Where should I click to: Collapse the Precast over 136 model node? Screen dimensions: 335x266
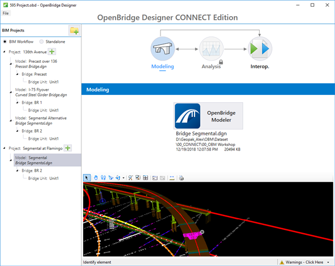pyautogui.click(x=11, y=64)
